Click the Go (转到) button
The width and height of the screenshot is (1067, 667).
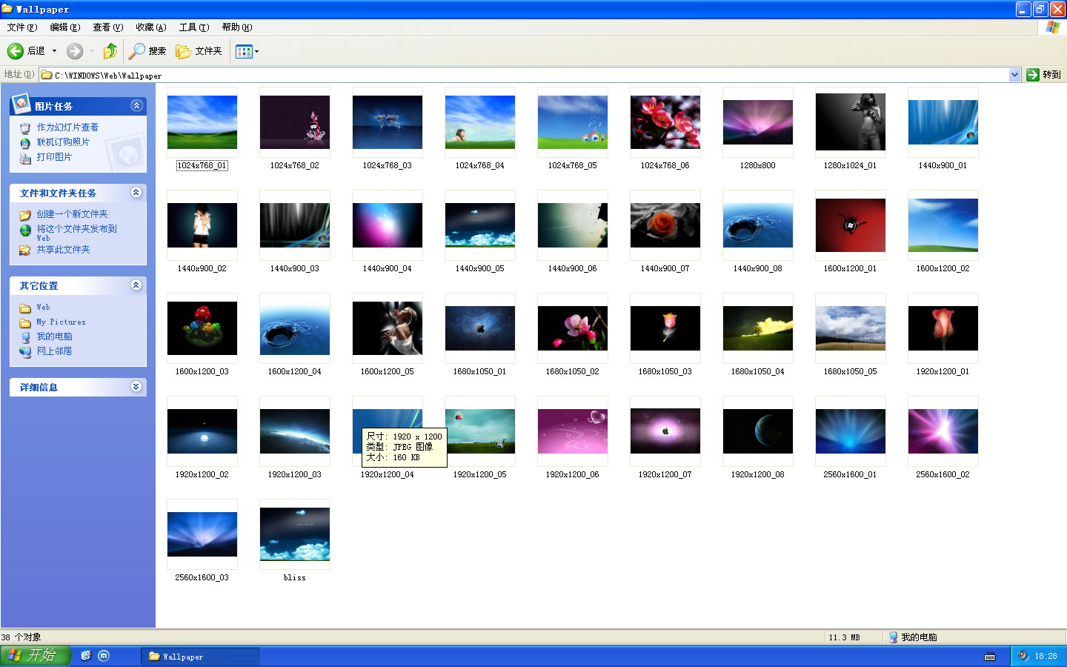1044,75
